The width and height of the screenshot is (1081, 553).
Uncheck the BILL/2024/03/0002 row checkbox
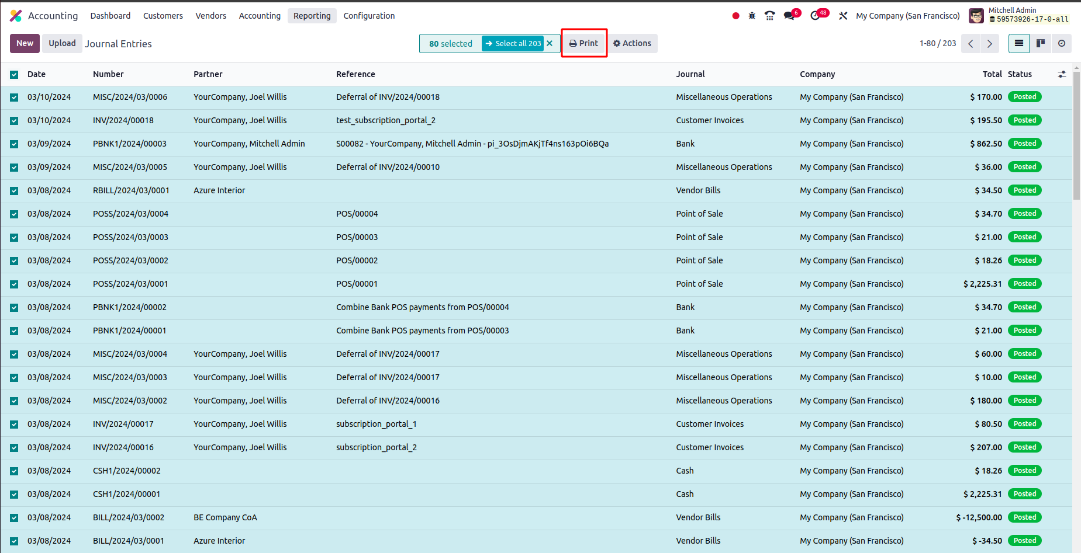14,518
